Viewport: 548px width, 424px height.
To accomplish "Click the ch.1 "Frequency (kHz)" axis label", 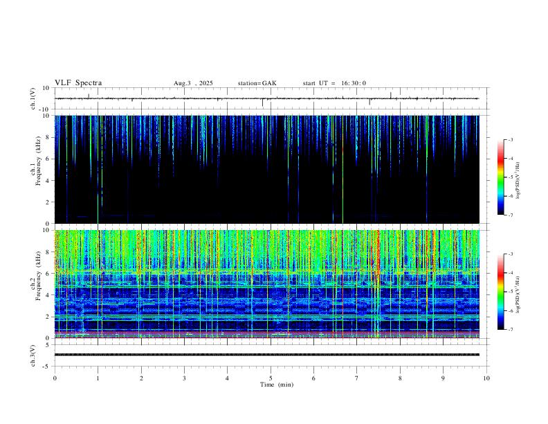I will [x=38, y=161].
